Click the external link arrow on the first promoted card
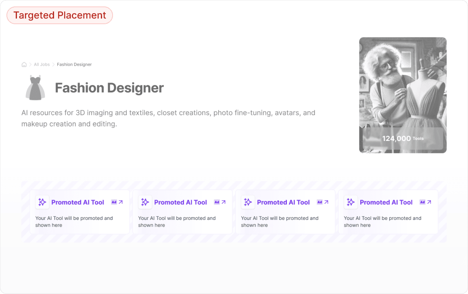Screen dimensions: 468x294 120,202
